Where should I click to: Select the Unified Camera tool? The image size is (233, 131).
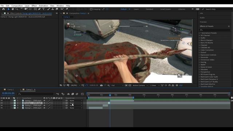tap(26, 9)
